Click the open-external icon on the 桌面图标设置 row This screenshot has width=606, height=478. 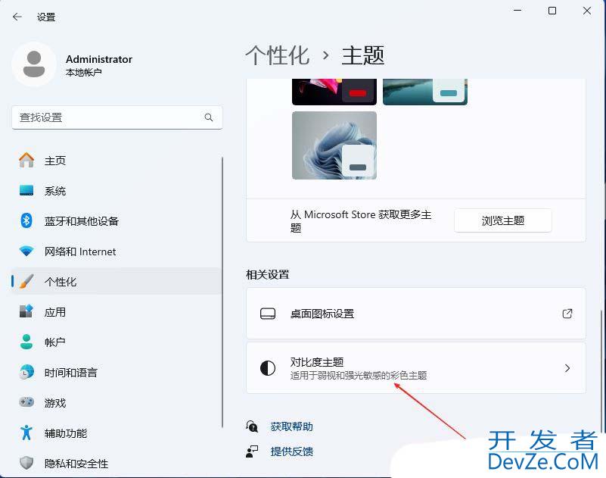coord(567,313)
